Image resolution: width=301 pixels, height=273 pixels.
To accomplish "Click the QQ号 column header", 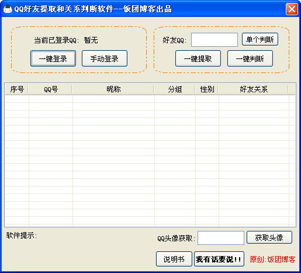I will coord(50,89).
